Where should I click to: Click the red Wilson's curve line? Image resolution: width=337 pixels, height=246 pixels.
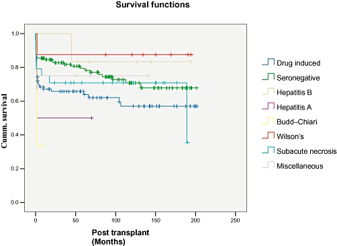[115, 54]
